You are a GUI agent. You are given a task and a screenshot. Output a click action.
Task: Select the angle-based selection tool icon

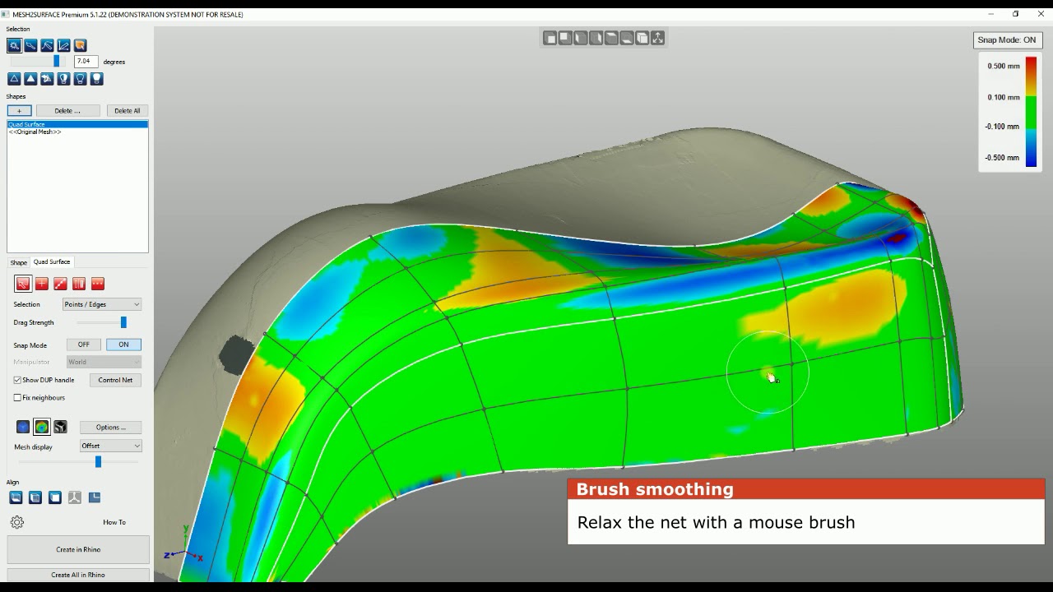(x=63, y=45)
